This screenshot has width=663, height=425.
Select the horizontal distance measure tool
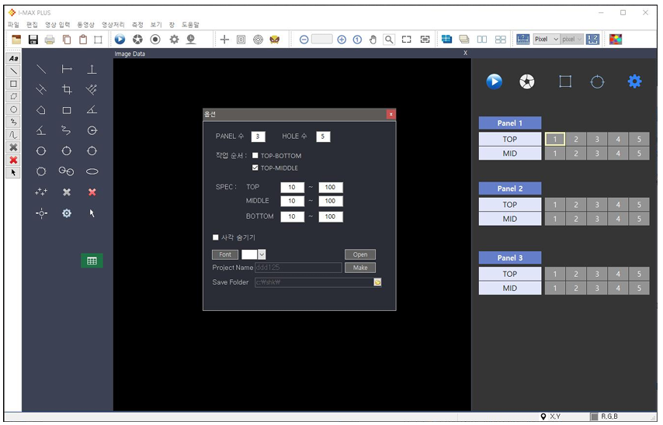coord(67,69)
